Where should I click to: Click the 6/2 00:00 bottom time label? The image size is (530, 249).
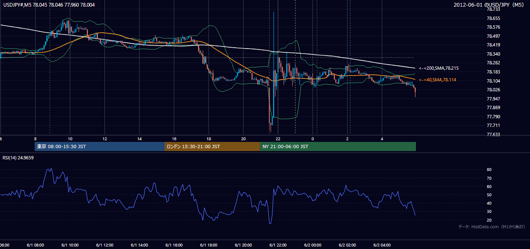[x=313, y=245]
